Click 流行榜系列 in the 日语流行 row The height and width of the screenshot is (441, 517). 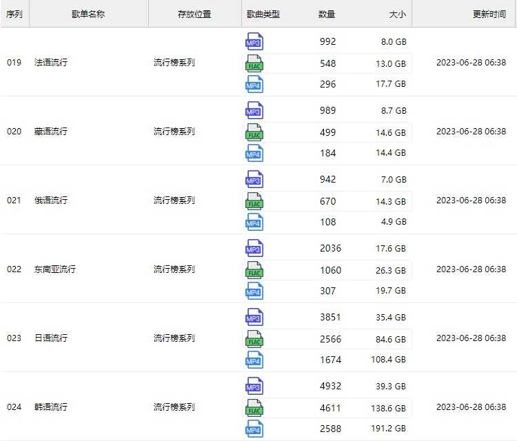tap(174, 338)
